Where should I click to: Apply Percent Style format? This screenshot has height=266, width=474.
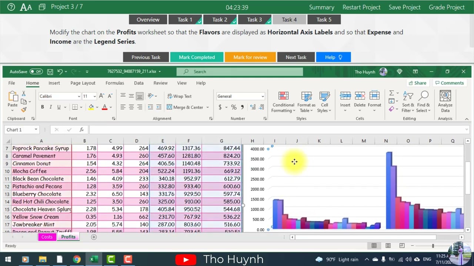(234, 107)
